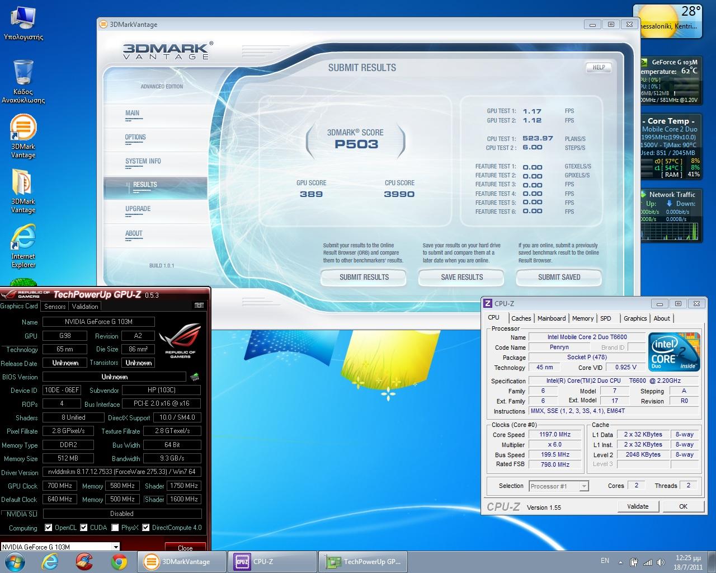Open the Upgrade section in 3DMark

click(x=138, y=209)
